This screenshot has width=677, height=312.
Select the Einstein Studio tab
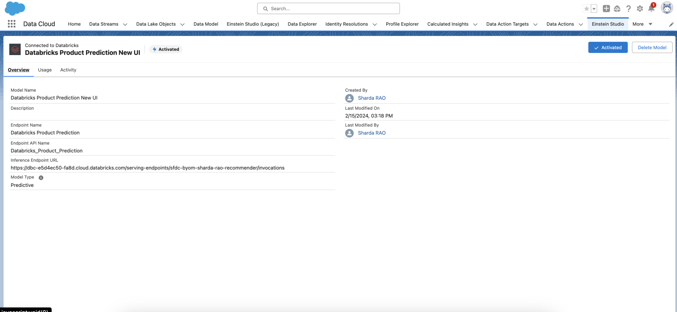coord(608,24)
